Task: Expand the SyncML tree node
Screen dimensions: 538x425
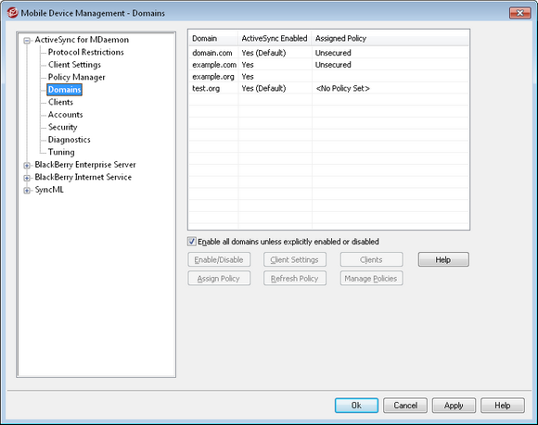Action: point(27,191)
